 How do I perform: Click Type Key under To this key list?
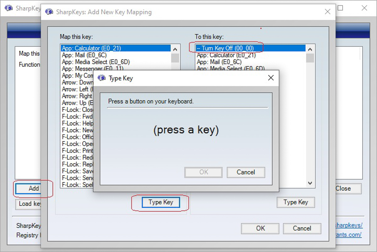click(x=296, y=202)
